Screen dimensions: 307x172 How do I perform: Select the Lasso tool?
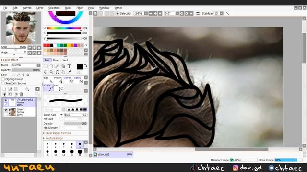51,66
